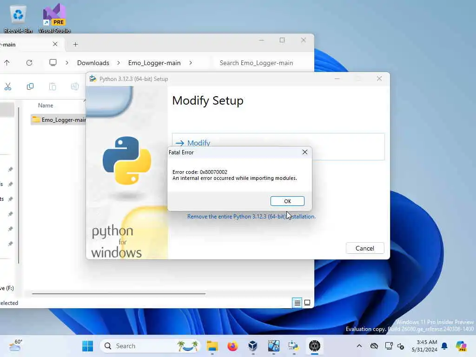The image size is (476, 357).
Task: Open the Visual Studio desktop shortcut
Action: click(x=54, y=19)
